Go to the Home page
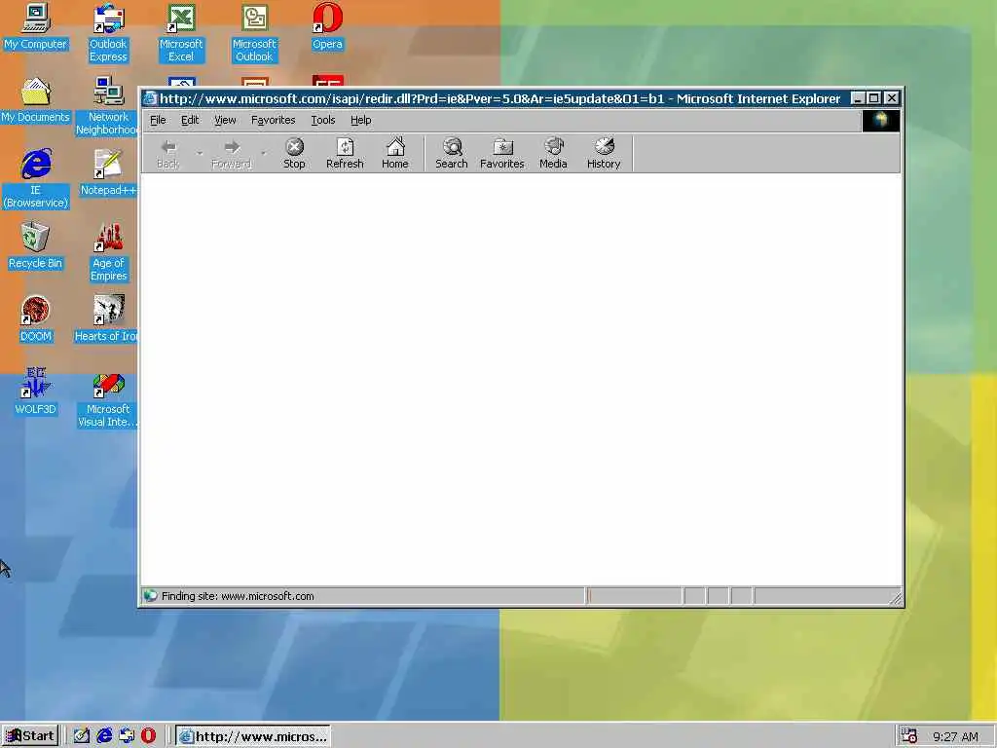Screen dimensions: 997x748 [395, 153]
